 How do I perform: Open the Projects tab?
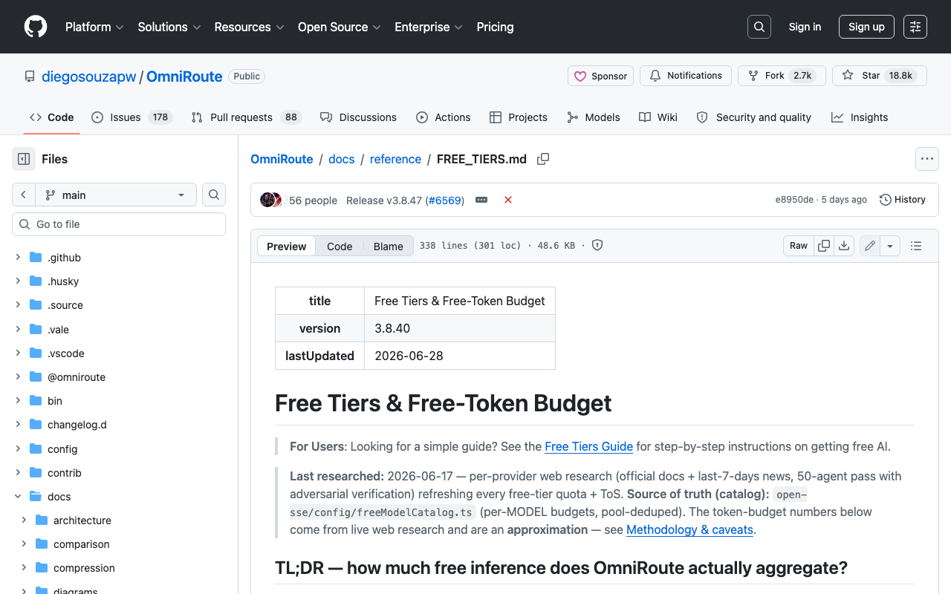coord(519,117)
